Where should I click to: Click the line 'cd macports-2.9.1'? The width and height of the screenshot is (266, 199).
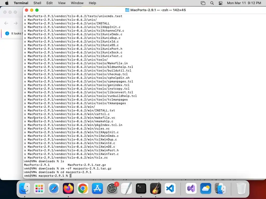click(58, 172)
